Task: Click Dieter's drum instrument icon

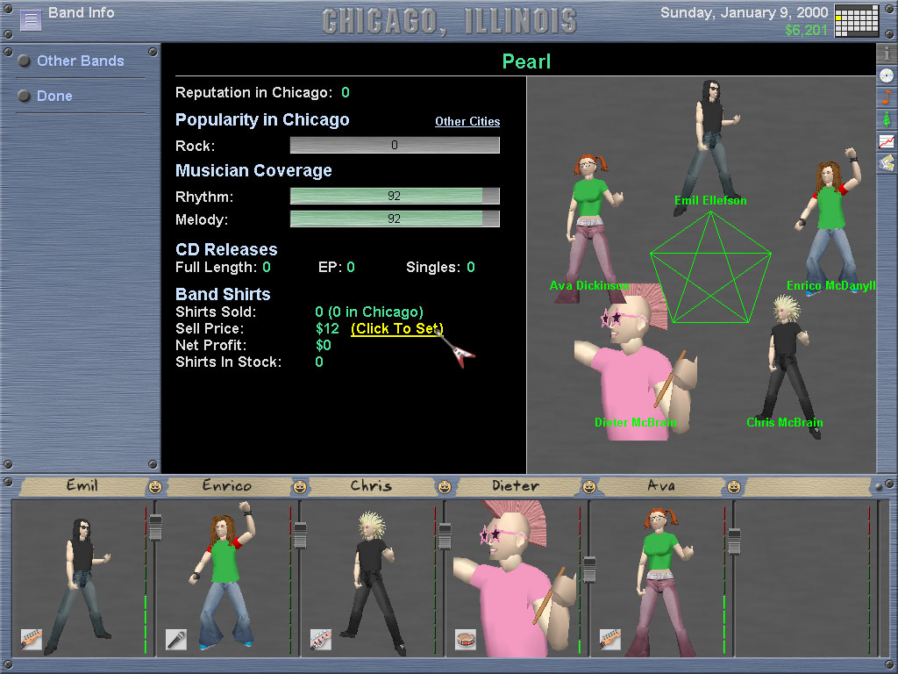Action: pyautogui.click(x=465, y=639)
